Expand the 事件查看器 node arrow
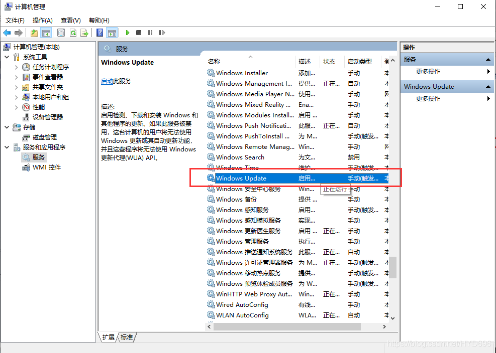Viewport: 496px width, 353px height. pyautogui.click(x=17, y=77)
